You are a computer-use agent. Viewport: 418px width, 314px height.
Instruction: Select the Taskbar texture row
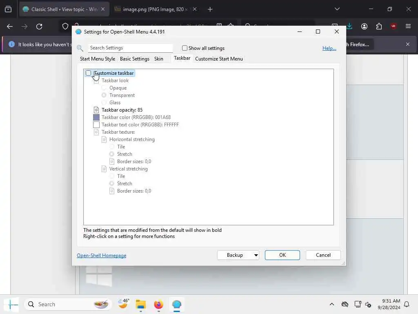coord(118,132)
